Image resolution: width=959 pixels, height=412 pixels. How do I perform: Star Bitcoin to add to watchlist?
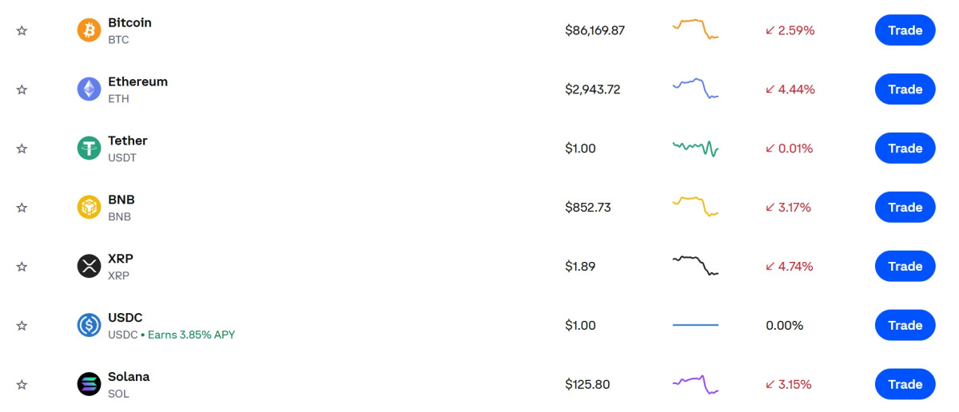tap(22, 30)
